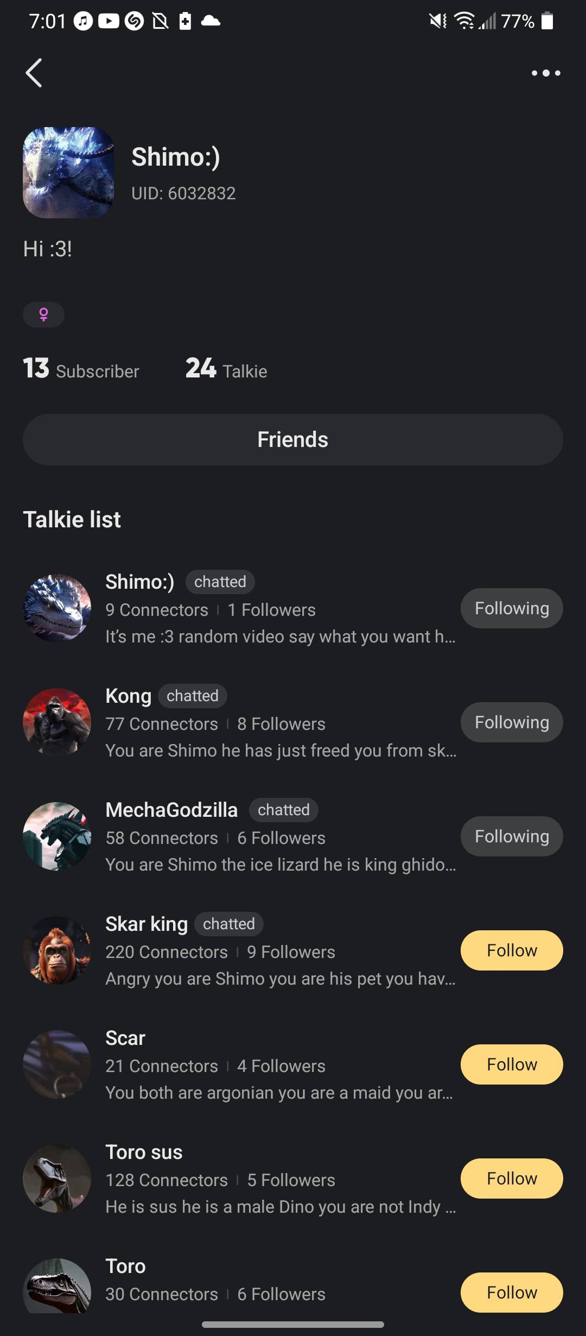Open Kong talkie gorilla avatar
Screen dimensions: 586x1336
[x=57, y=722]
